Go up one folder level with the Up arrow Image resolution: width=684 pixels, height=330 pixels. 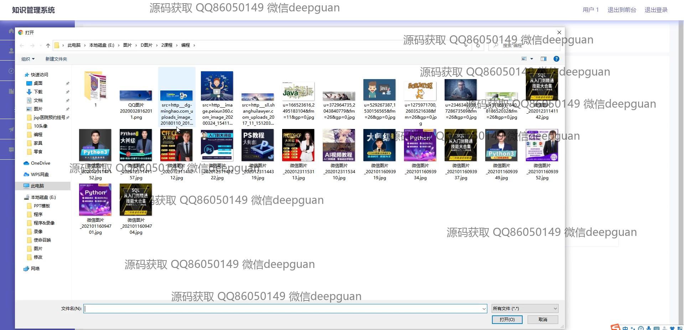coord(48,45)
